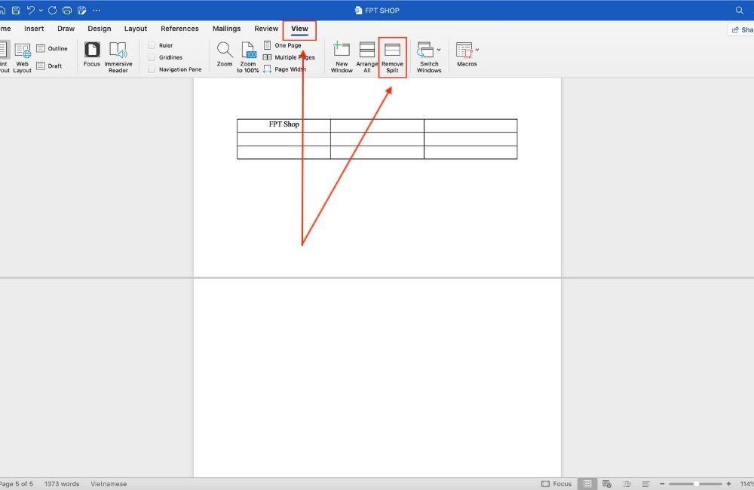This screenshot has width=754, height=490.
Task: Select One Page view
Action: 282,45
